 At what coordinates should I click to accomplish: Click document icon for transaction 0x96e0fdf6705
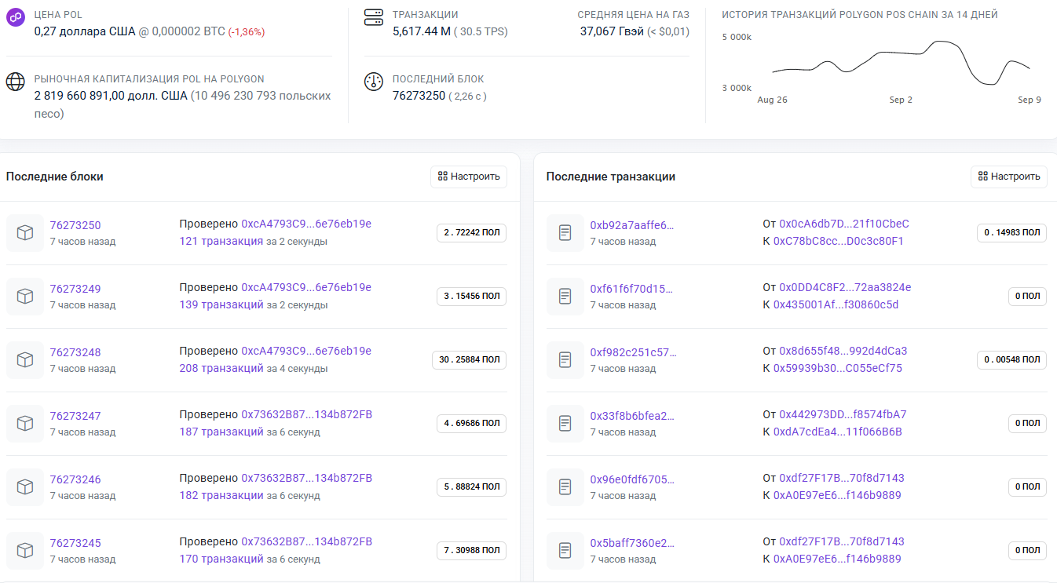click(565, 487)
